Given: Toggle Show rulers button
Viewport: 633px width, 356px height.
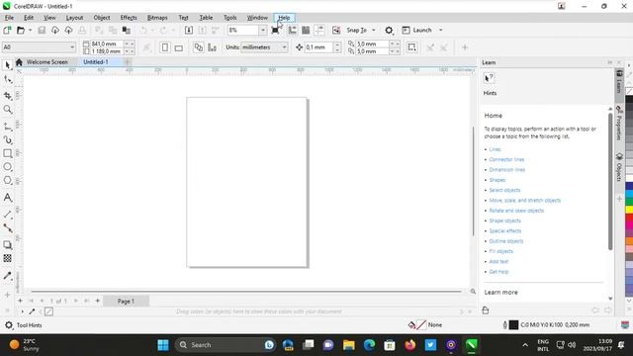Looking at the screenshot, I should click(293, 31).
